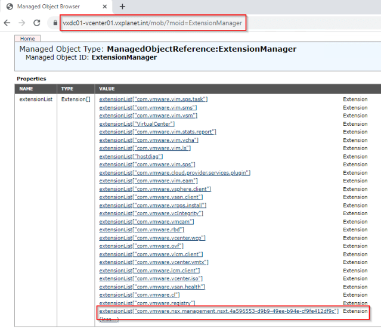Open extensionList com.vmware.vim.eam link

point(148,181)
